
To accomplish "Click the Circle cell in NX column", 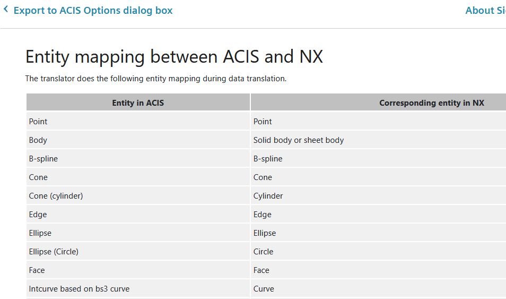I will pos(378,252).
